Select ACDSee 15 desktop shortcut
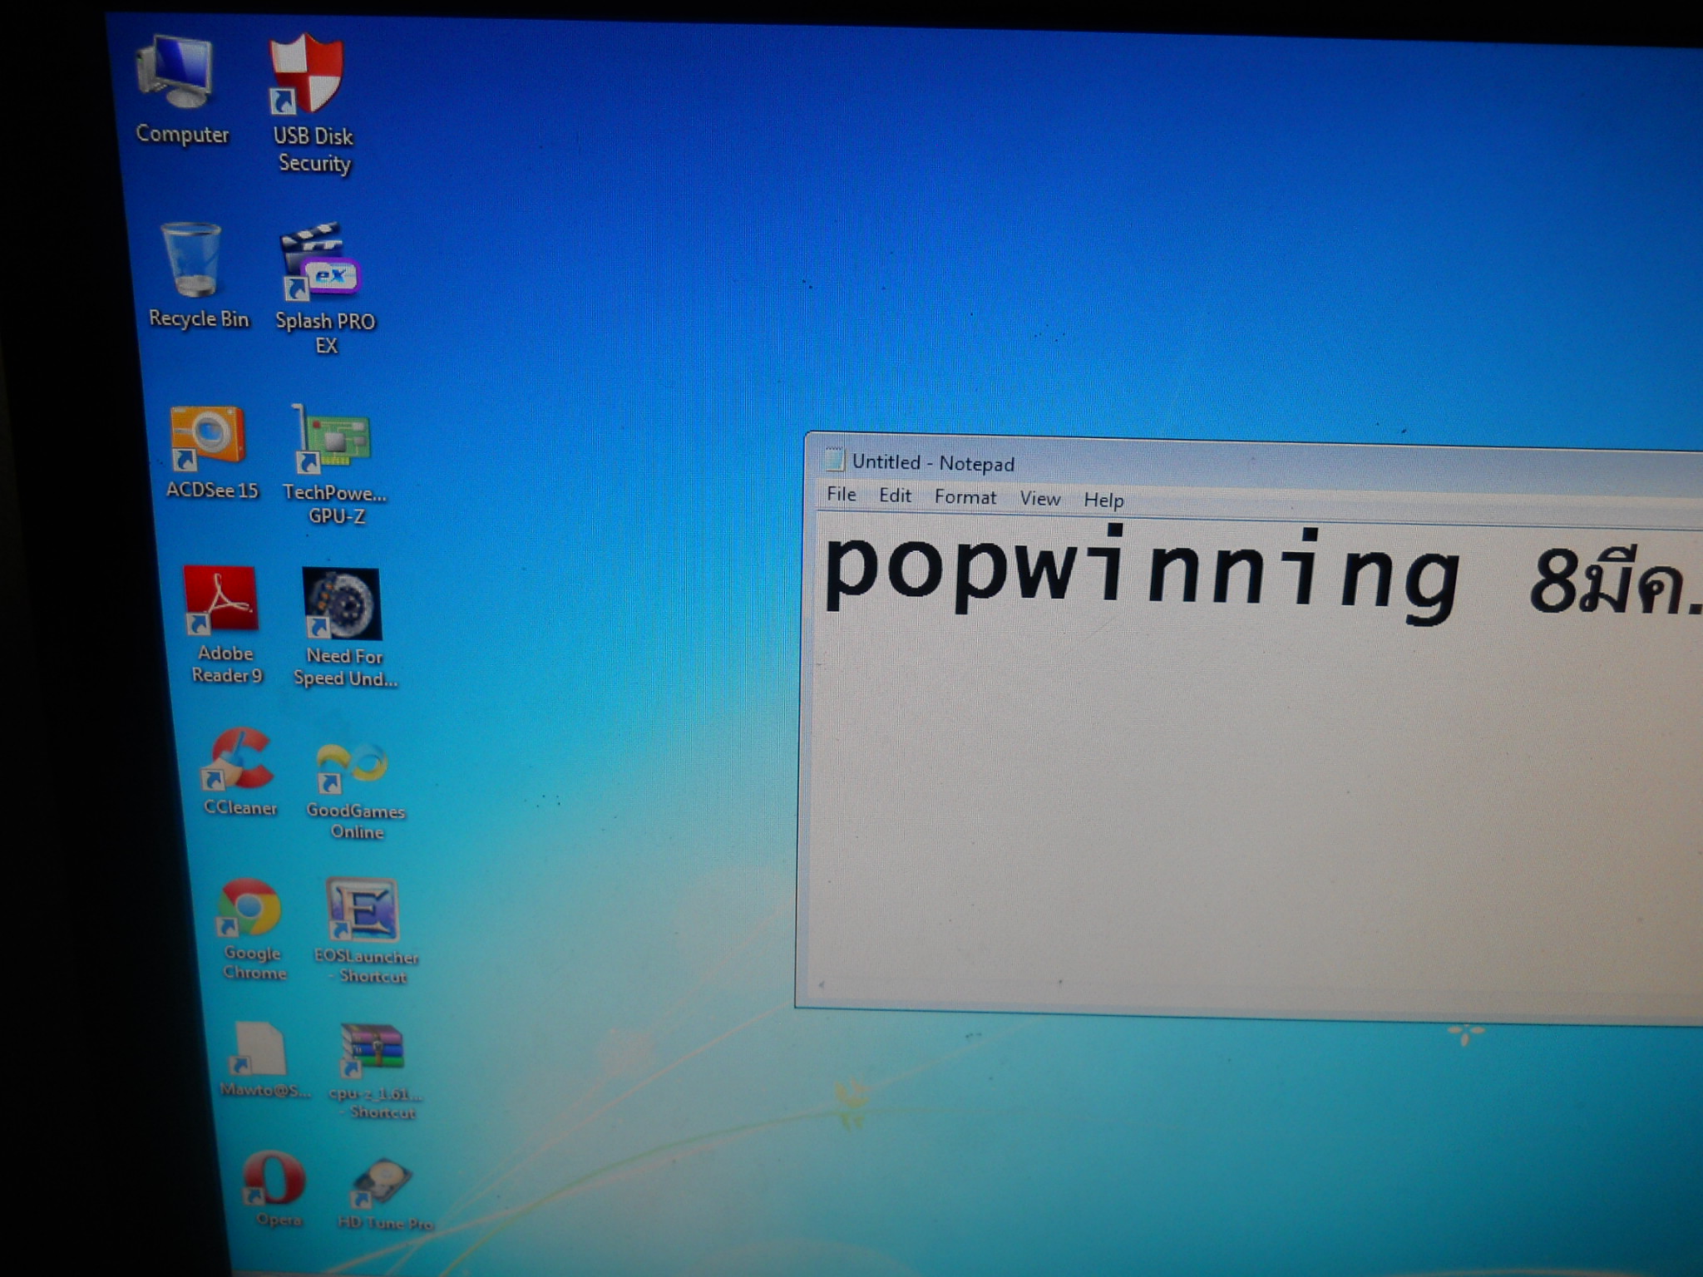The height and width of the screenshot is (1277, 1703). click(208, 436)
